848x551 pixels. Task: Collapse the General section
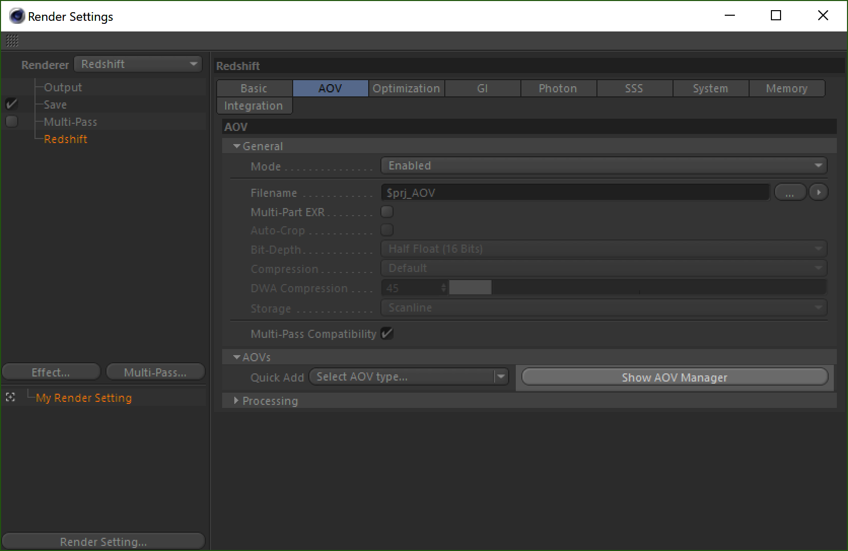[236, 146]
